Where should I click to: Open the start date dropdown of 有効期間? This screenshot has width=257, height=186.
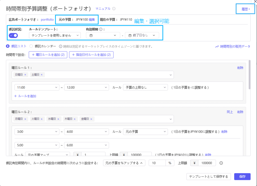click(x=103, y=35)
